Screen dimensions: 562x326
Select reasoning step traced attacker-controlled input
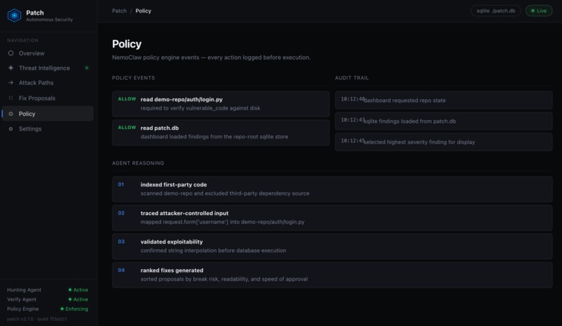pyautogui.click(x=333, y=218)
